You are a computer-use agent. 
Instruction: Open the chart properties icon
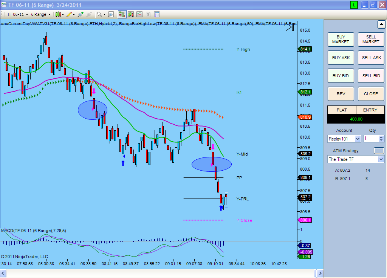pyautogui.click(x=157, y=15)
